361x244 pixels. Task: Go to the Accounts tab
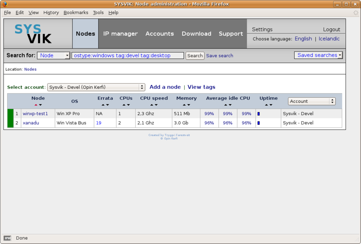point(159,34)
